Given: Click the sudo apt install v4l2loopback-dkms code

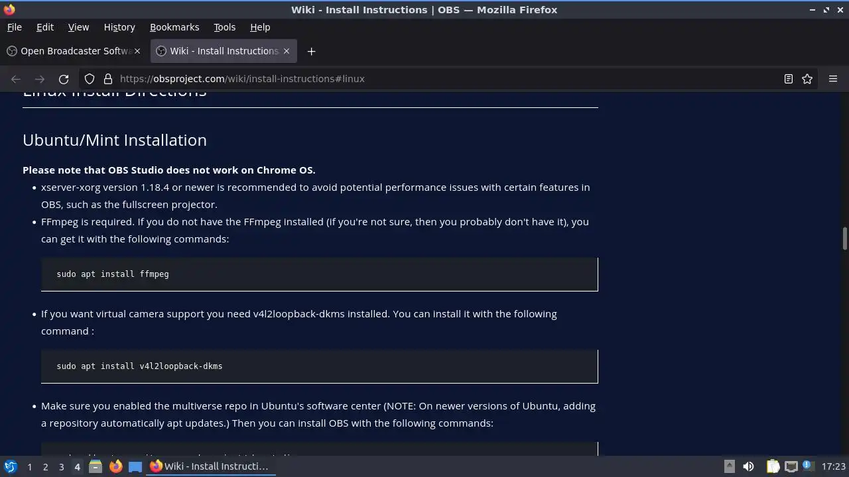Looking at the screenshot, I should tap(139, 366).
